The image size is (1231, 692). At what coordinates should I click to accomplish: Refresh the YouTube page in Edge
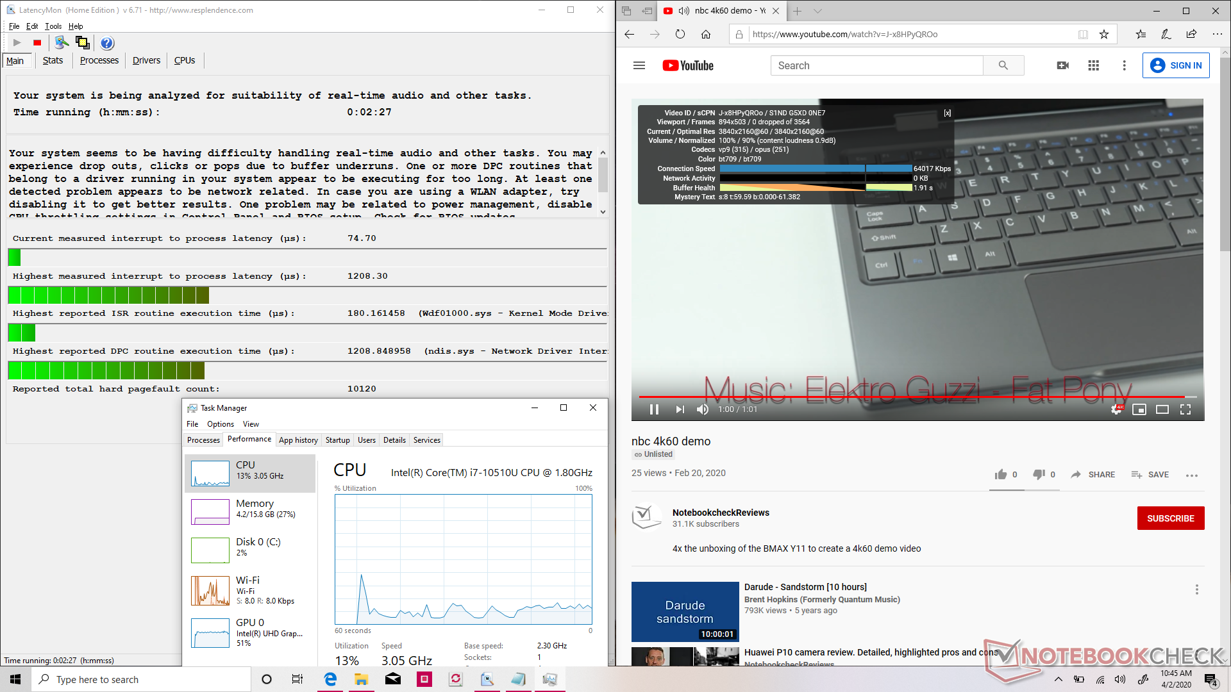(x=680, y=35)
